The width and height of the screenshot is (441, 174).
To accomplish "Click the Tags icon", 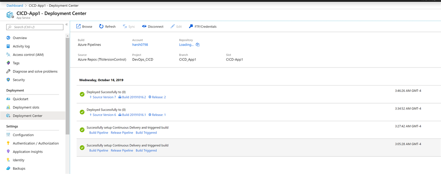I will (8, 63).
